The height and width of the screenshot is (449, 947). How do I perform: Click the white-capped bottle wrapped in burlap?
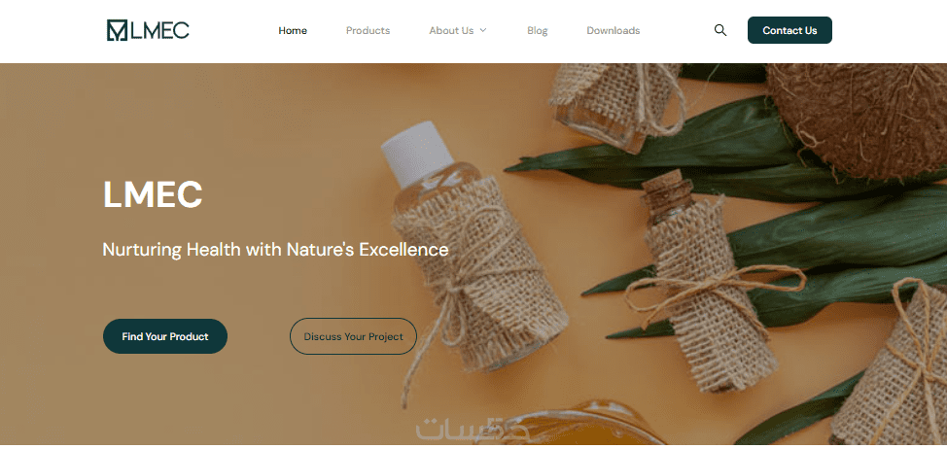click(x=472, y=248)
